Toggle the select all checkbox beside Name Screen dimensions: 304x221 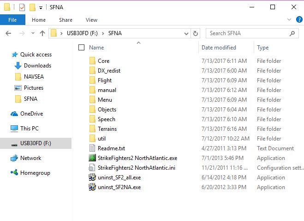click(x=82, y=48)
